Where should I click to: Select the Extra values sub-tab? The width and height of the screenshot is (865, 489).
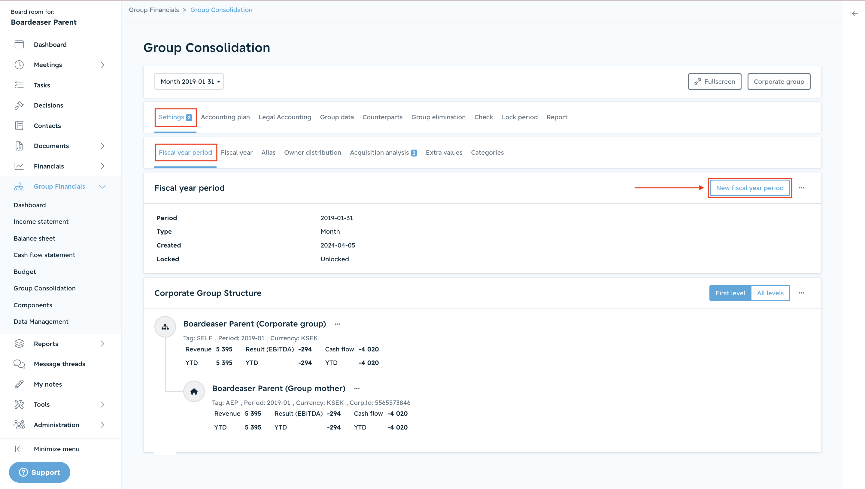[444, 153]
